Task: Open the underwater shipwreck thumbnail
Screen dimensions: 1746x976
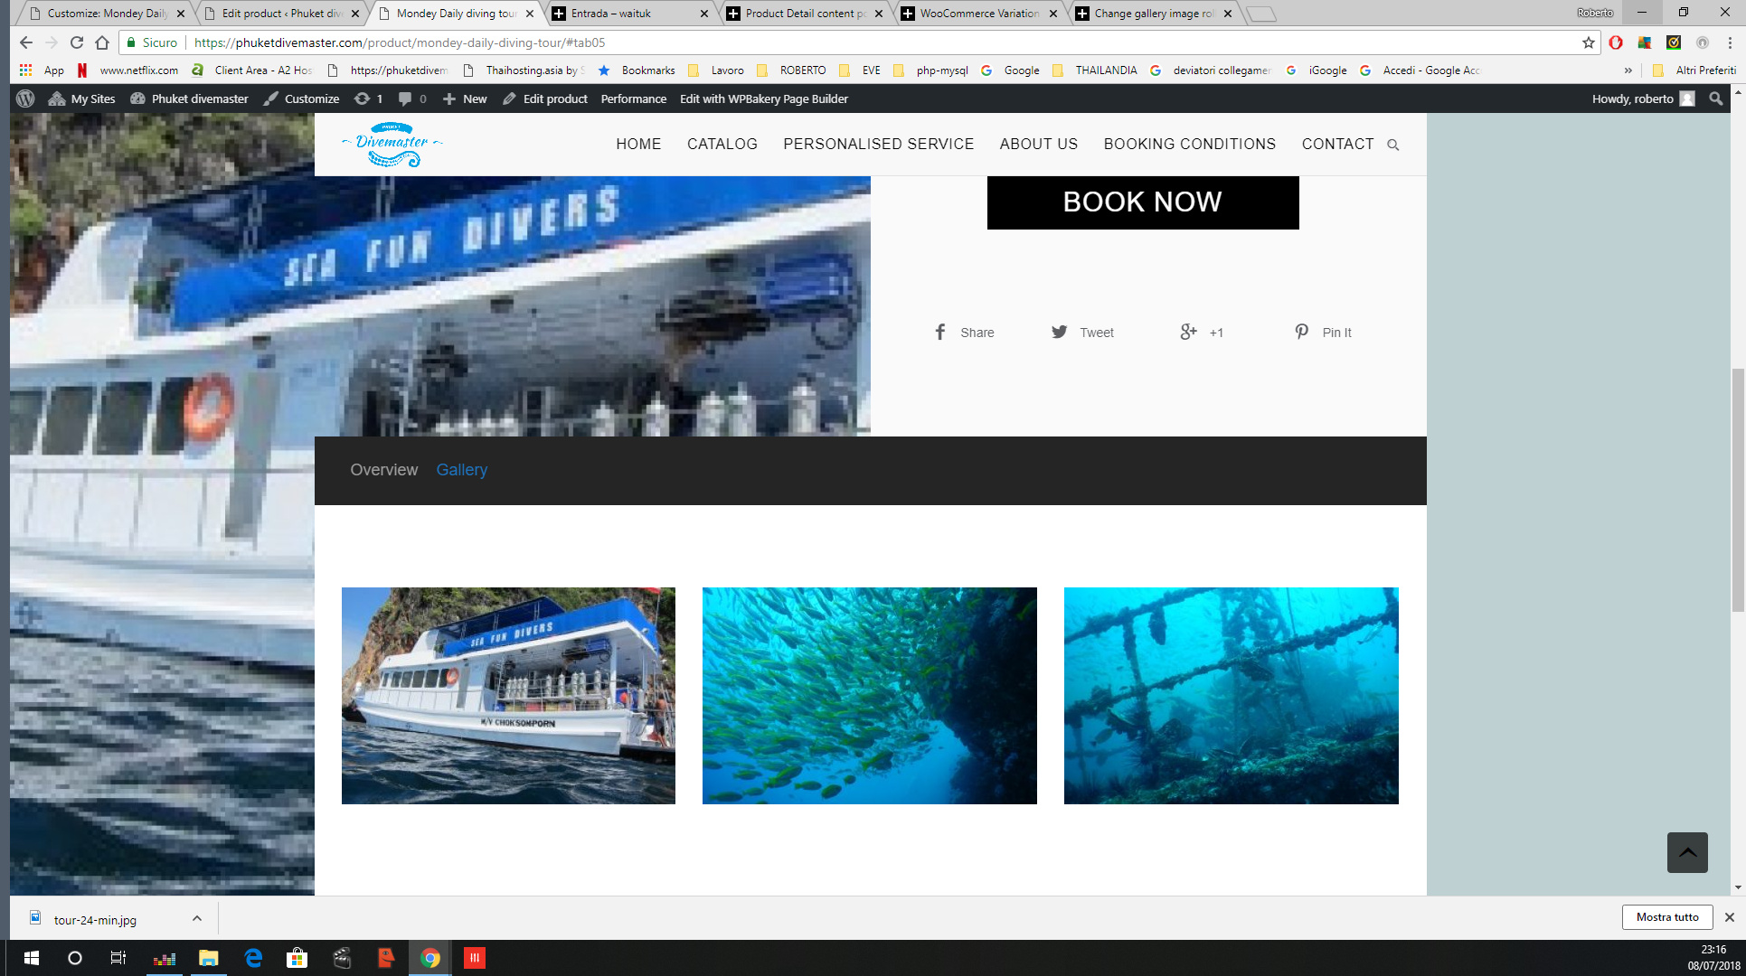Action: (x=1232, y=696)
